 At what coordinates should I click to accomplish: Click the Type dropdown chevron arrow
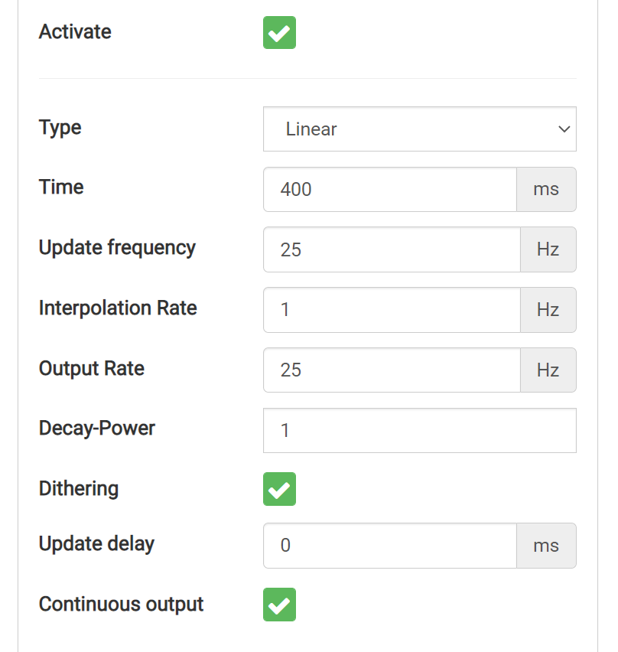click(x=564, y=129)
